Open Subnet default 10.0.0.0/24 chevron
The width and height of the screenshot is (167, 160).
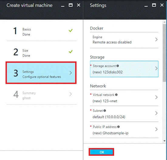click(156, 113)
